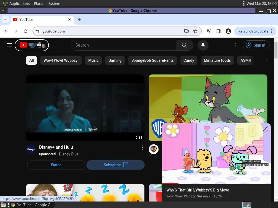Open a new tab with plus button

point(79,19)
